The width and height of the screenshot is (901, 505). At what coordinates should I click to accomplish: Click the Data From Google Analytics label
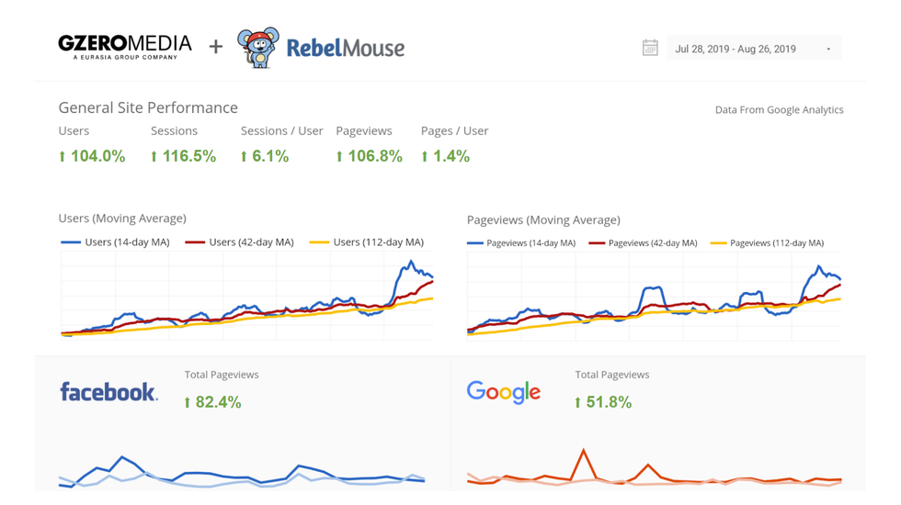coord(779,109)
